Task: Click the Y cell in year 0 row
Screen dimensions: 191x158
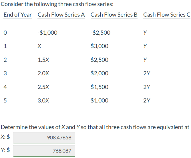Action: pos(145,33)
